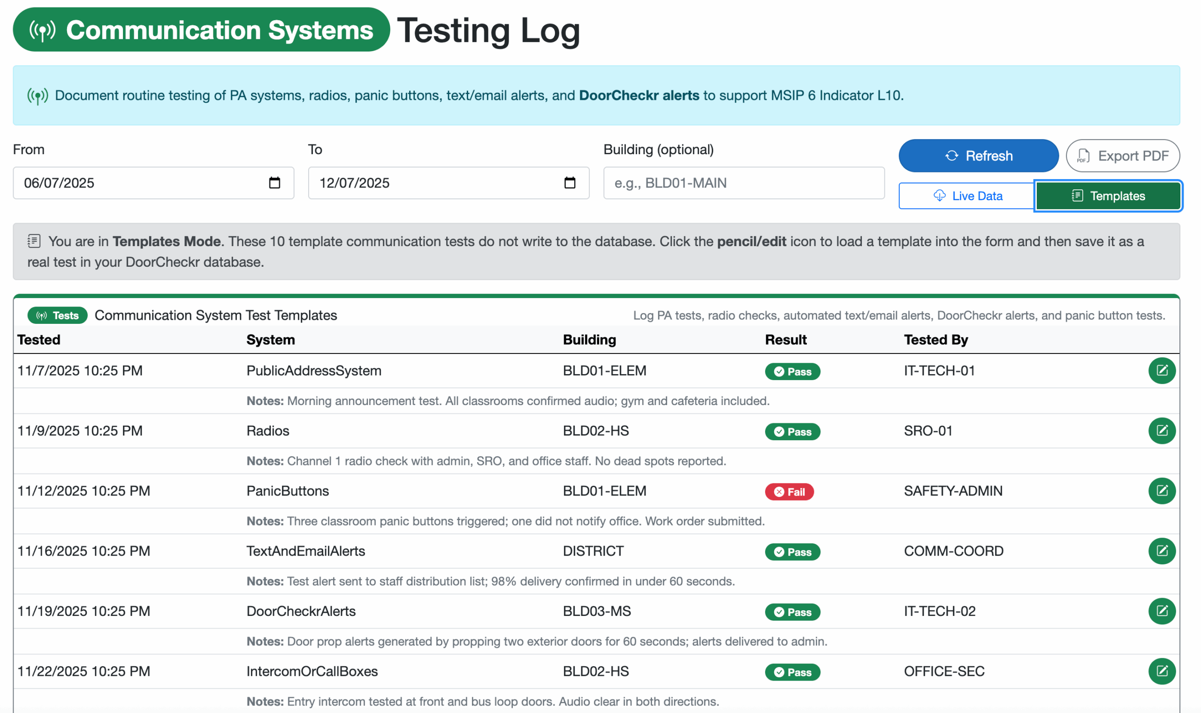This screenshot has width=1201, height=713.
Task: Click the SAFETY-ADMIN tester cell
Action: [x=953, y=490]
